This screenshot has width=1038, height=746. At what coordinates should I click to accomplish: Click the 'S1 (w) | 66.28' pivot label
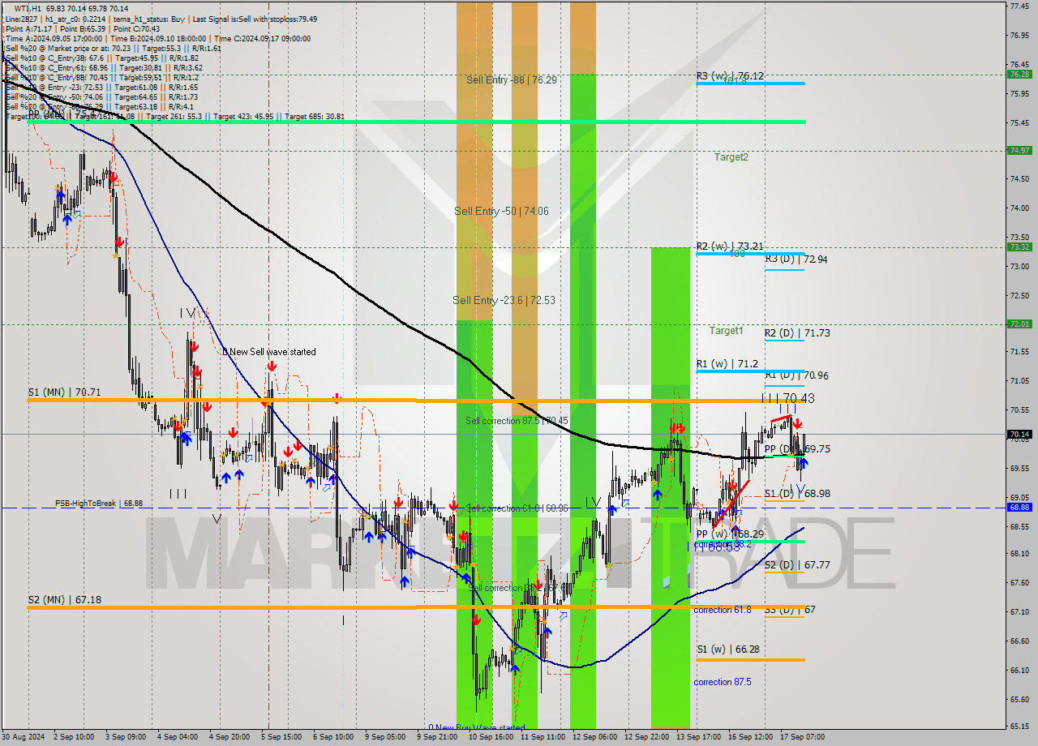tap(728, 649)
